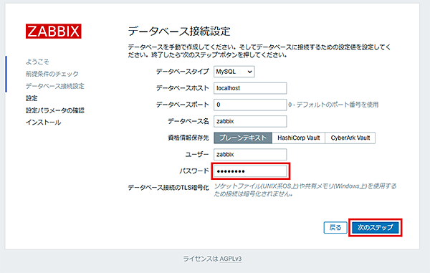This screenshot has width=430, height=273.
Task: Click the データベースホスト label
Action: tap(182, 88)
